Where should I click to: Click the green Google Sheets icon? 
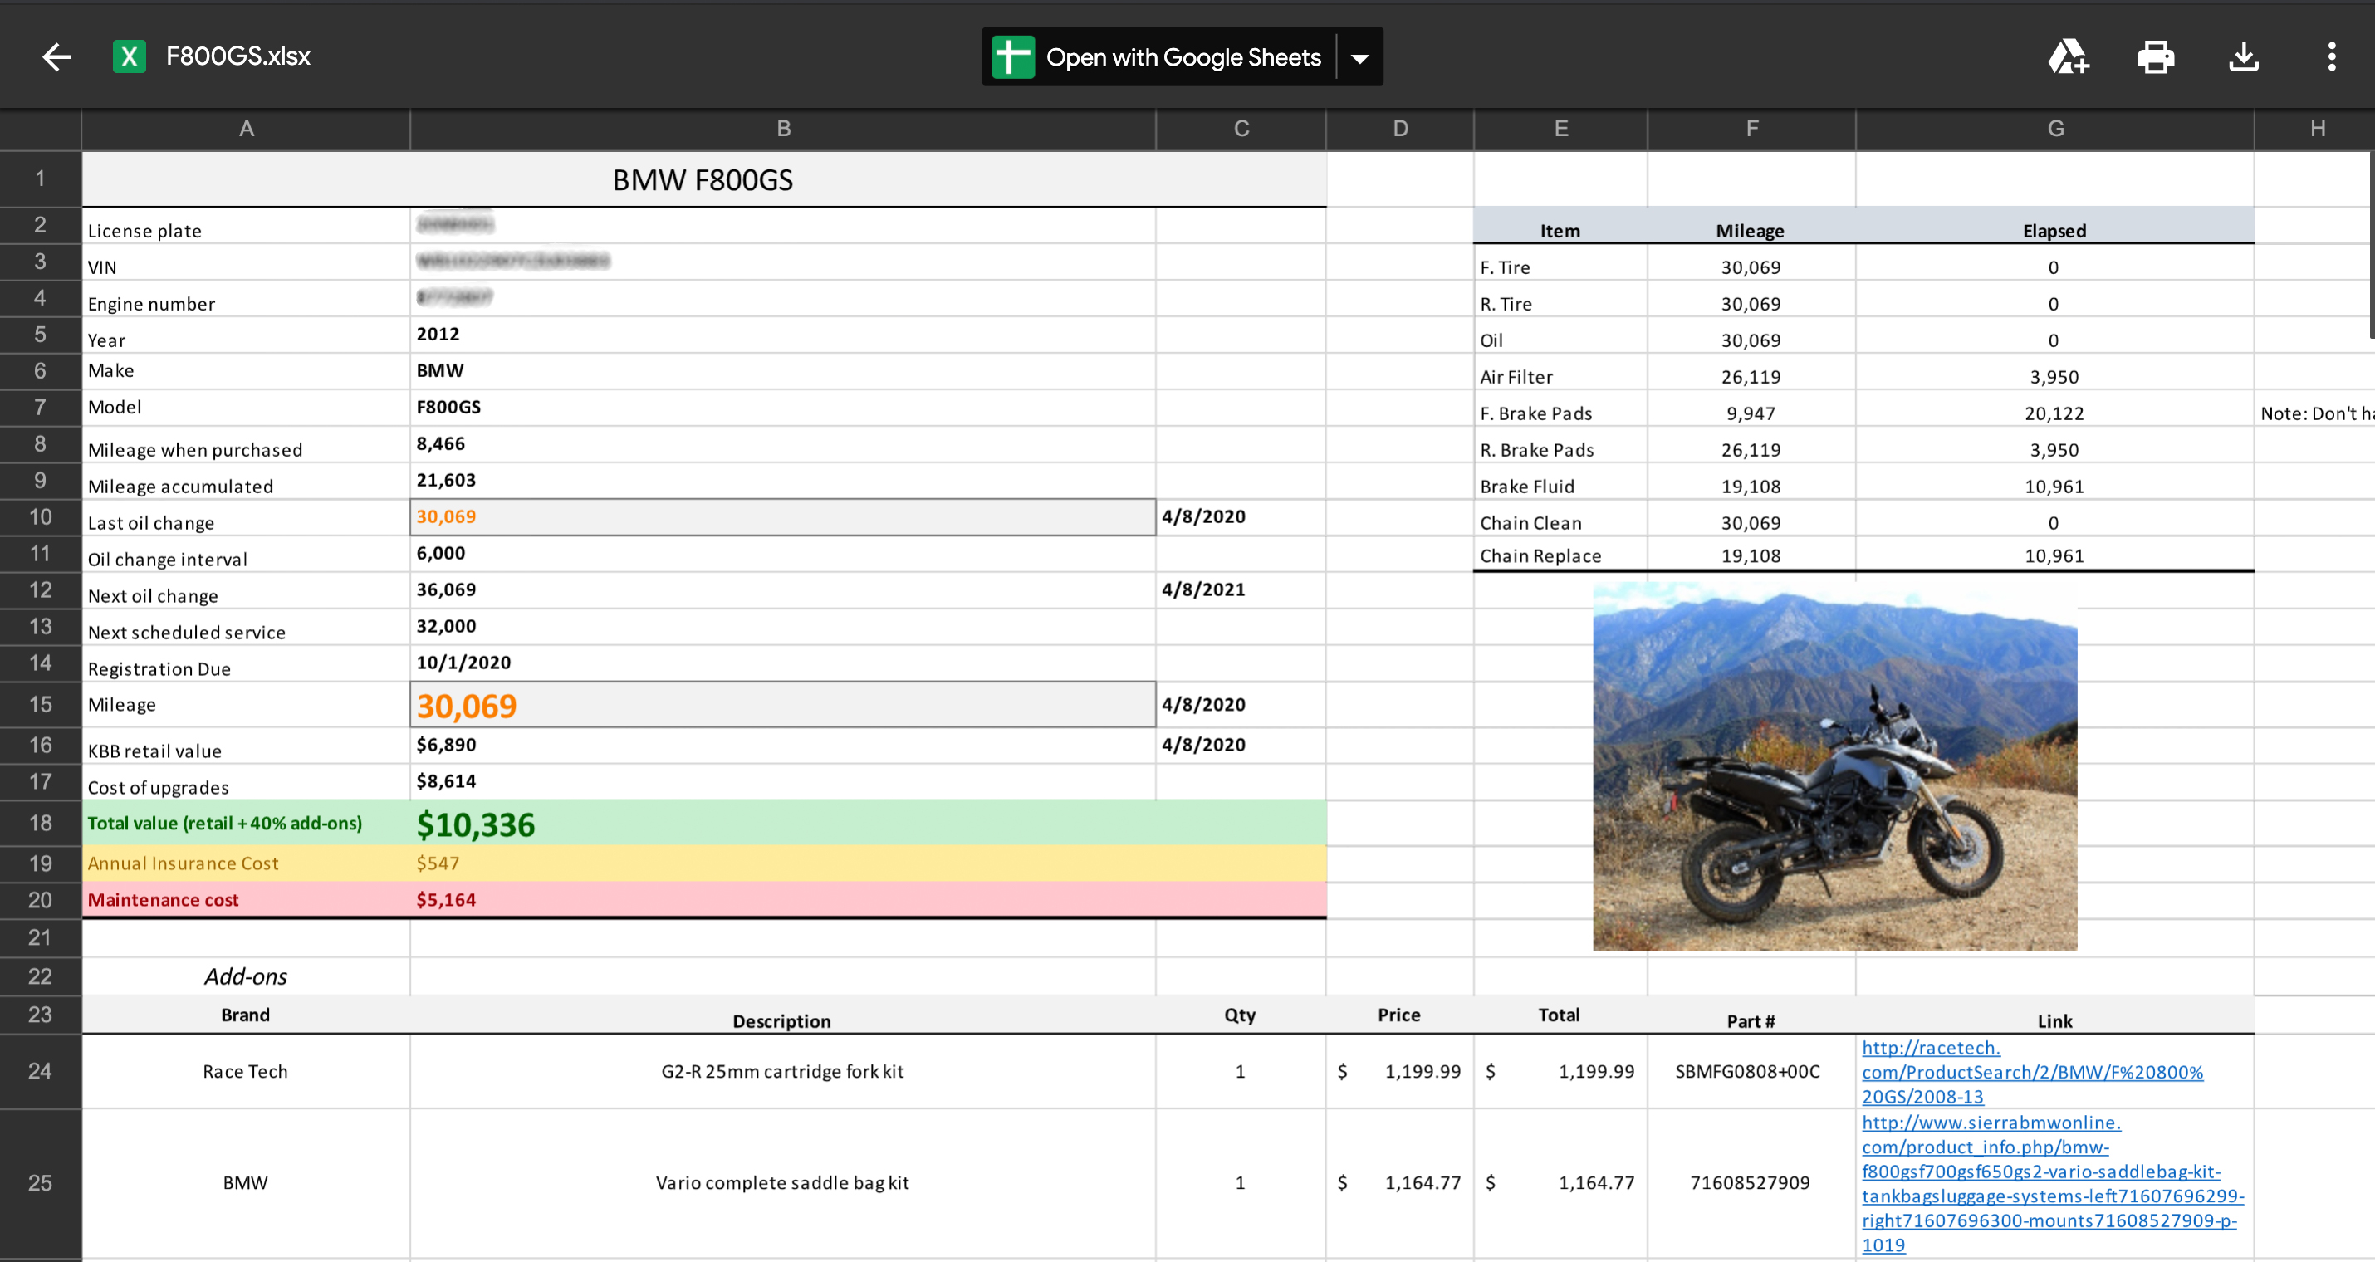[1013, 57]
